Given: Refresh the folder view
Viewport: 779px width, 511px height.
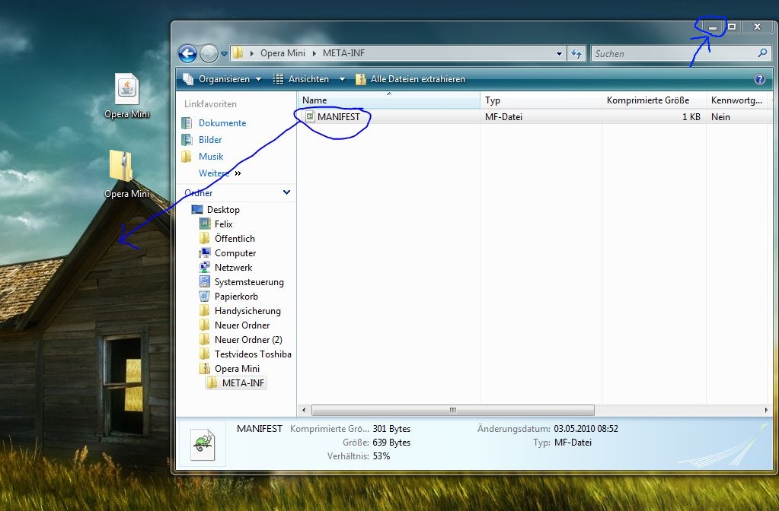Looking at the screenshot, I should click(x=576, y=53).
